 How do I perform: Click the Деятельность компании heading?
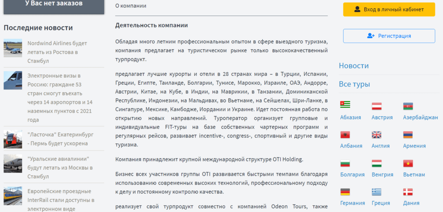151,26
